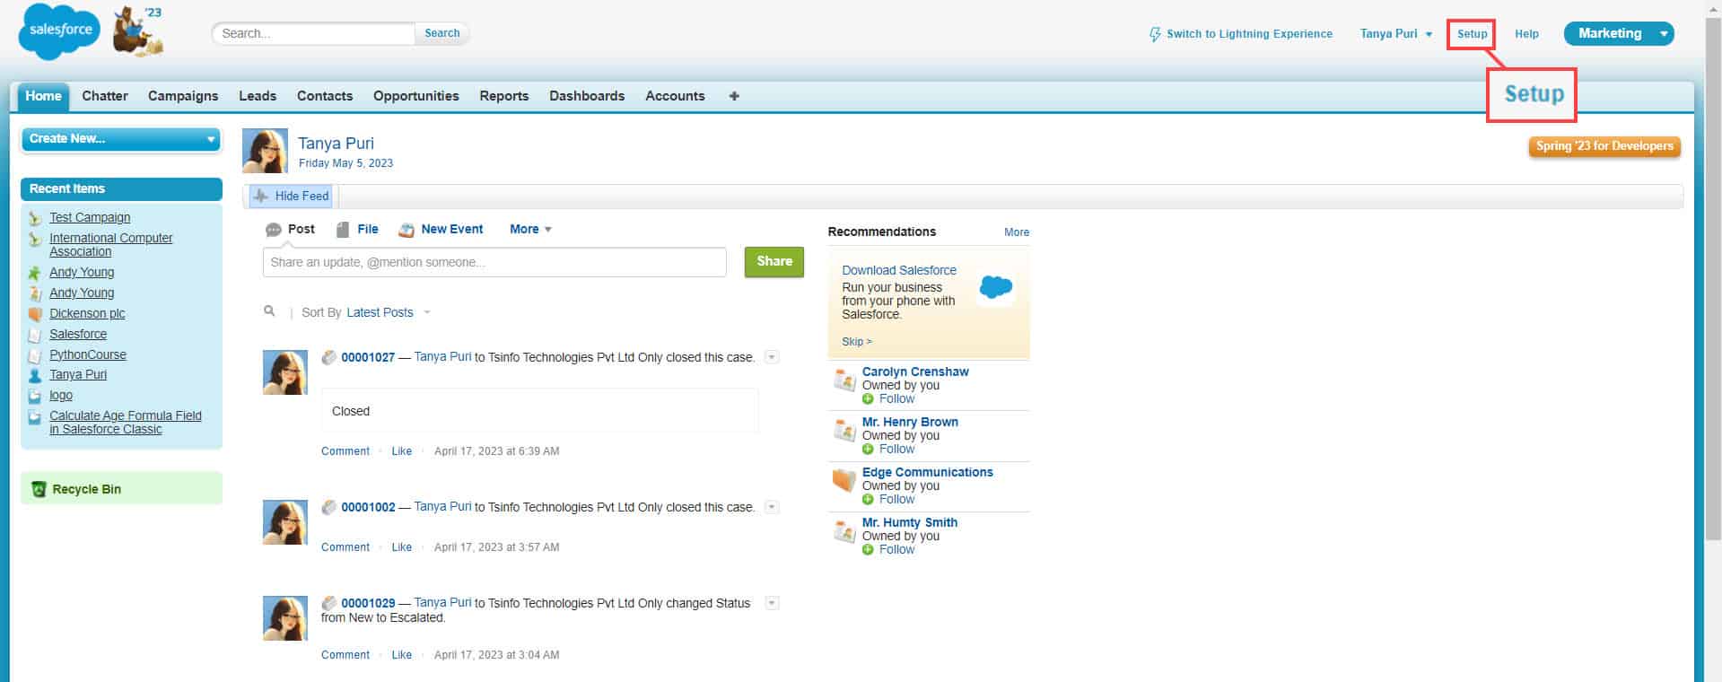Click Tanya Puri's profile photo beside her name
The image size is (1722, 682).
click(265, 151)
